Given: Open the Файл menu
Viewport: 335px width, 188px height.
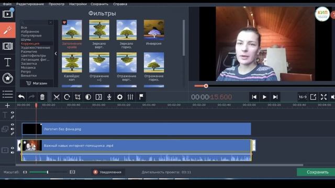Looking at the screenshot, I should 7,4.
